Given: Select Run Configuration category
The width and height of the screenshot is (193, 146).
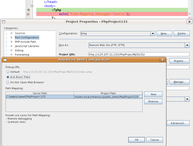Looking at the screenshot, I should point(27,37).
